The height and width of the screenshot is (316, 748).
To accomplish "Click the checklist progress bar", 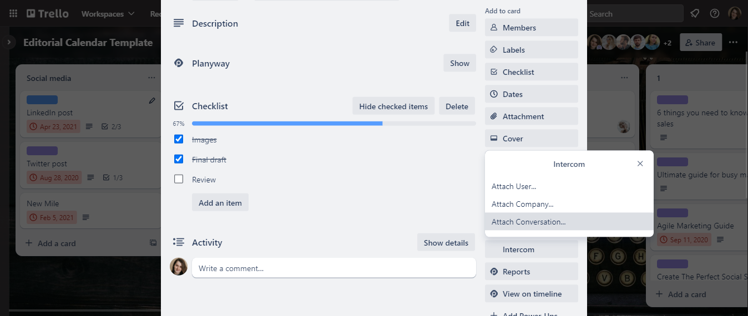I will point(333,123).
